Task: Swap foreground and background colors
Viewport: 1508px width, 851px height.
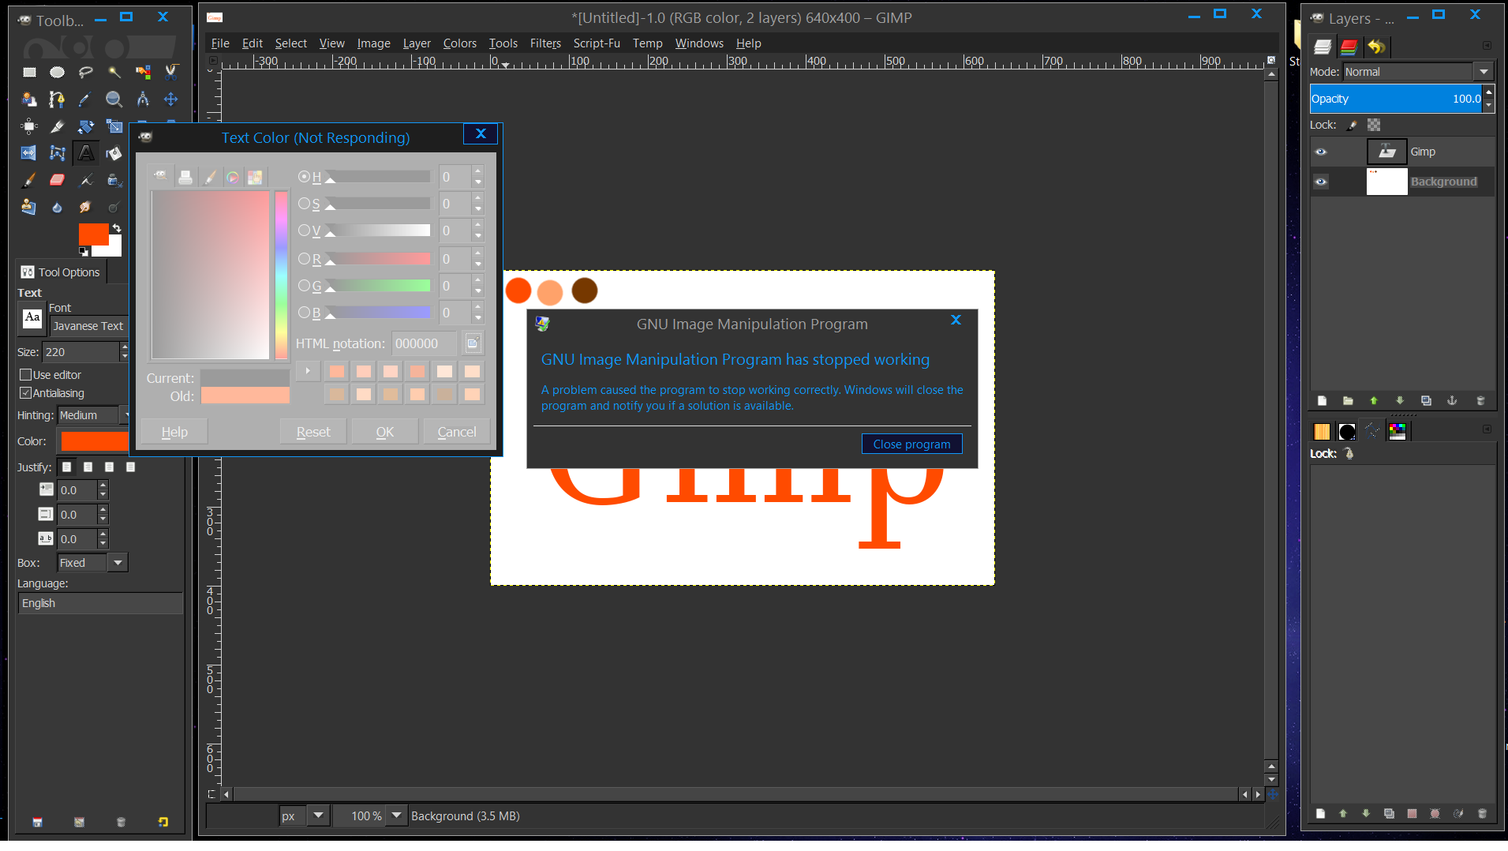Action: pyautogui.click(x=117, y=228)
